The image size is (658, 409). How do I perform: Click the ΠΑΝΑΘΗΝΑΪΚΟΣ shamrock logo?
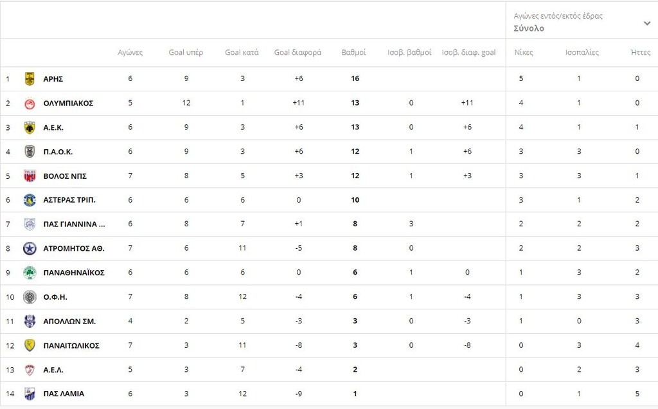click(29, 273)
